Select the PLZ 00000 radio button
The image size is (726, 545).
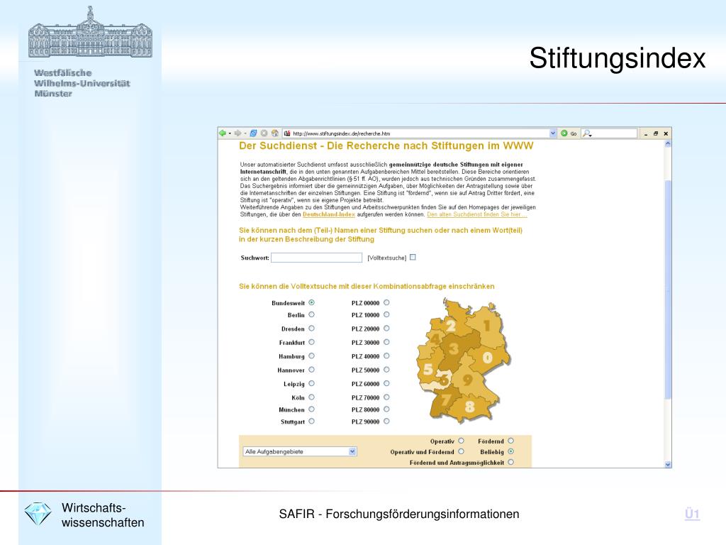(x=386, y=302)
